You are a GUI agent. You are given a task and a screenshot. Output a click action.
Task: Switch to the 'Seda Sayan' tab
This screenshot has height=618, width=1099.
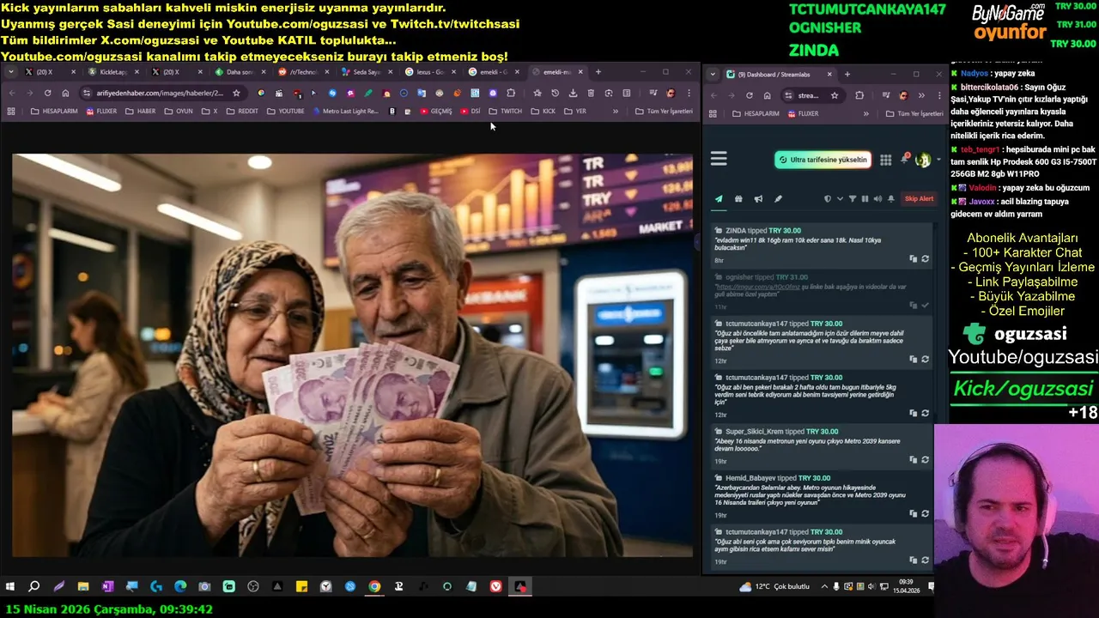click(366, 72)
